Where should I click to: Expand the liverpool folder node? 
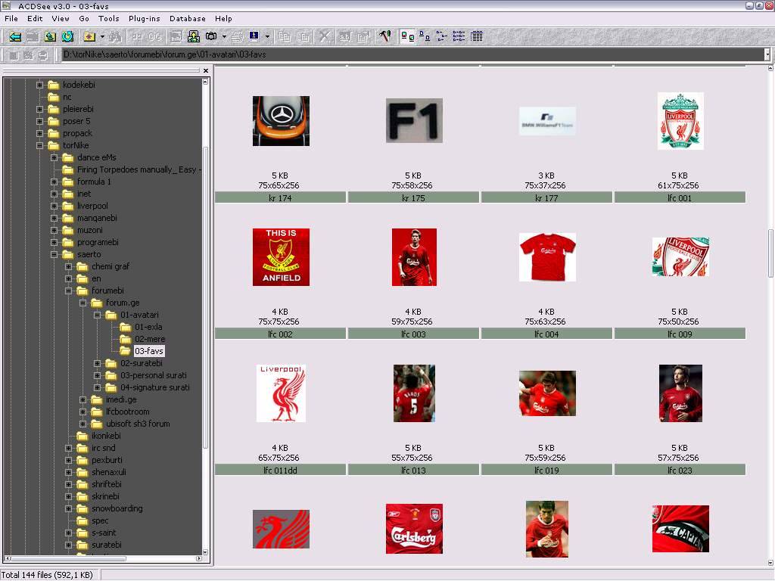click(x=54, y=206)
